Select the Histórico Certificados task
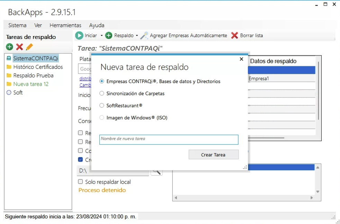This screenshot has width=340, height=224. 38,67
